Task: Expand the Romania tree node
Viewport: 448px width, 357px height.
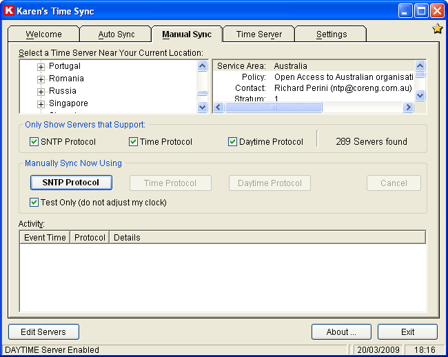Action: 41,79
